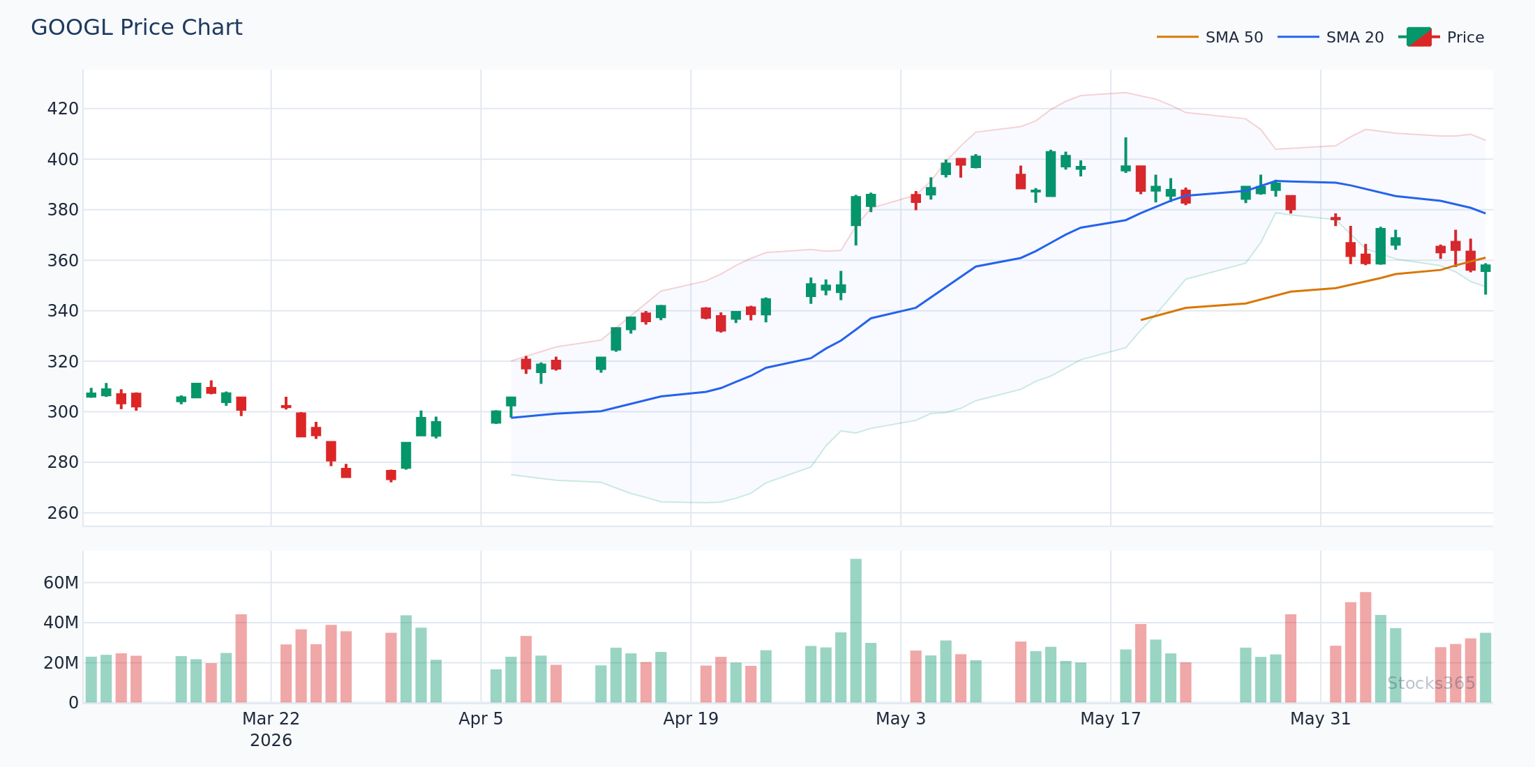Toggle the SMA 50 legend label

[x=1234, y=38]
